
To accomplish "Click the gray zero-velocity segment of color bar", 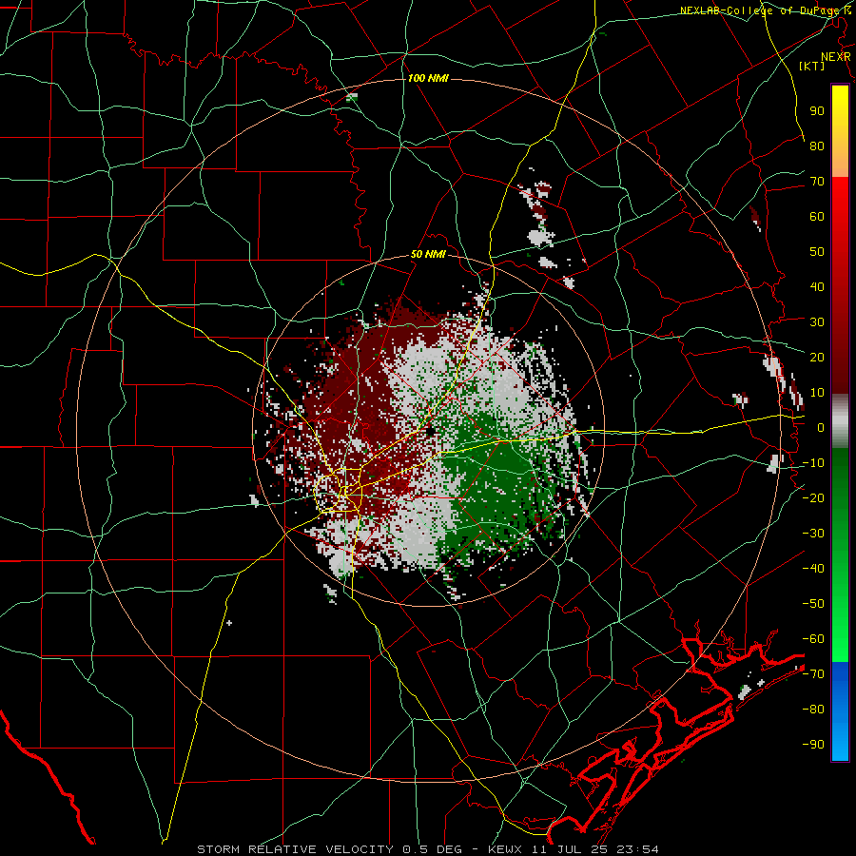I will click(x=840, y=421).
